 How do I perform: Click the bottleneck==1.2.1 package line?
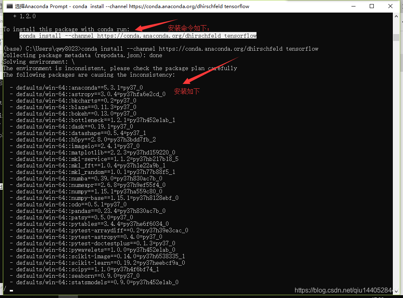(x=93, y=120)
